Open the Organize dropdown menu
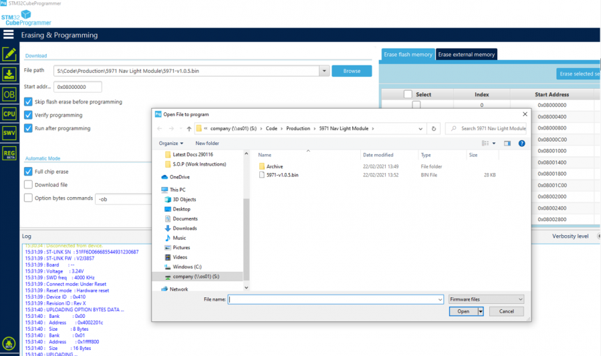The width and height of the screenshot is (601, 356). point(171,143)
